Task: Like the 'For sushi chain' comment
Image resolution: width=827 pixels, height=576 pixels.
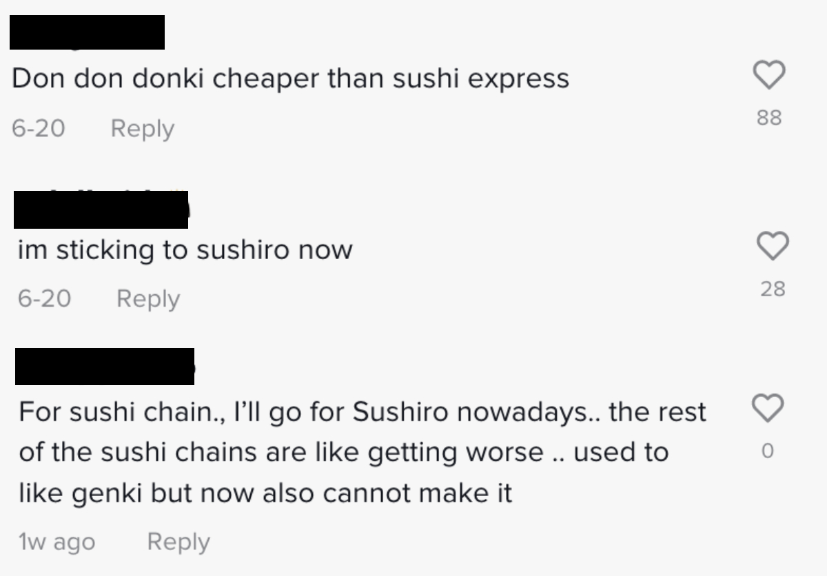Action: click(x=768, y=409)
